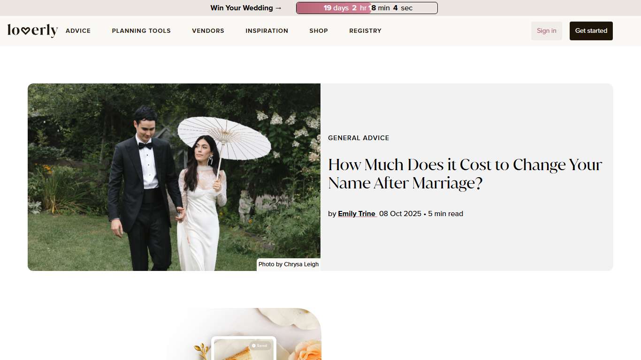Image resolution: width=641 pixels, height=360 pixels.
Task: Open the ADVICE navigation menu
Action: 78,30
